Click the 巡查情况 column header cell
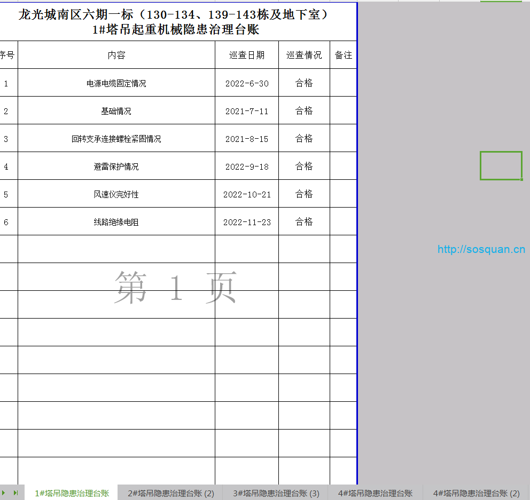Image resolution: width=530 pixels, height=500 pixels. click(303, 54)
